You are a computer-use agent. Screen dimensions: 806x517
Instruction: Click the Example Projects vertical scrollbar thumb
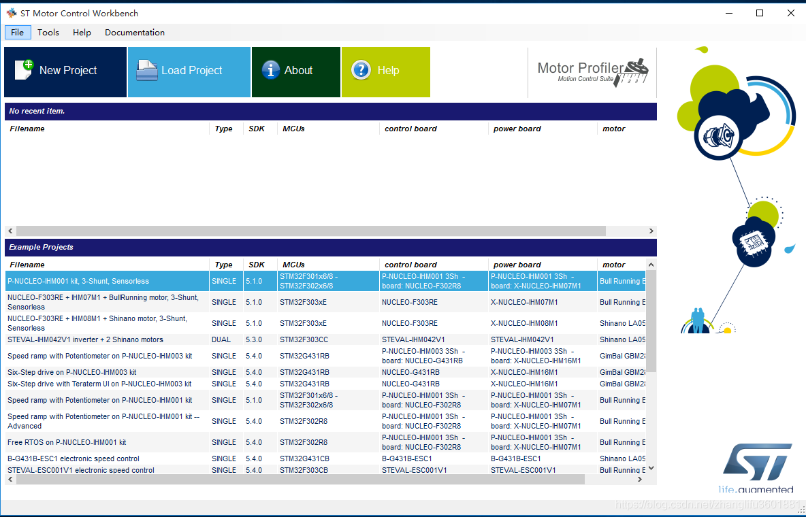[x=651, y=321]
